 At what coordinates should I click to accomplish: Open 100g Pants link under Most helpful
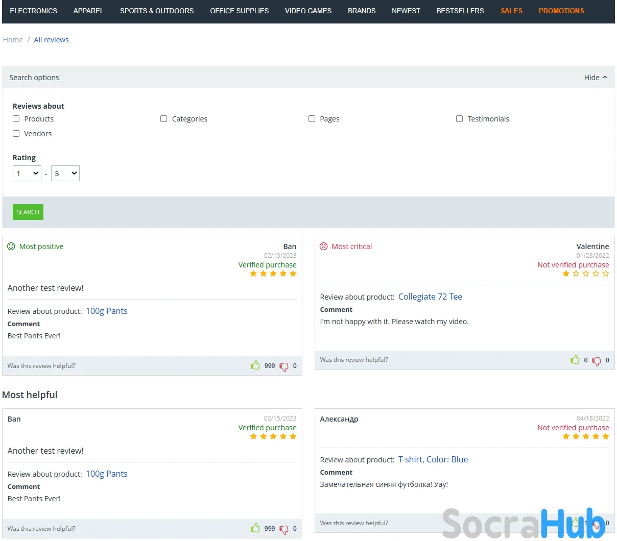coord(107,474)
